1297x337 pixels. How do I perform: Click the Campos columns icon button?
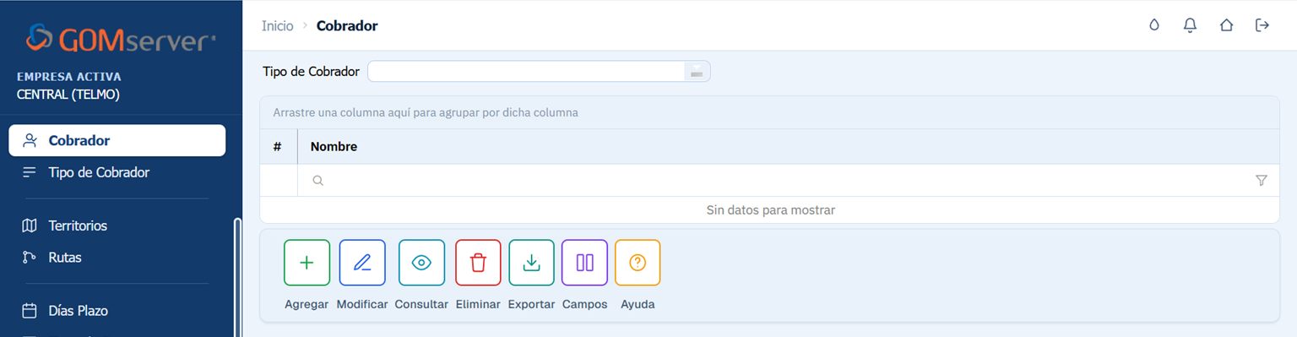pyautogui.click(x=584, y=263)
